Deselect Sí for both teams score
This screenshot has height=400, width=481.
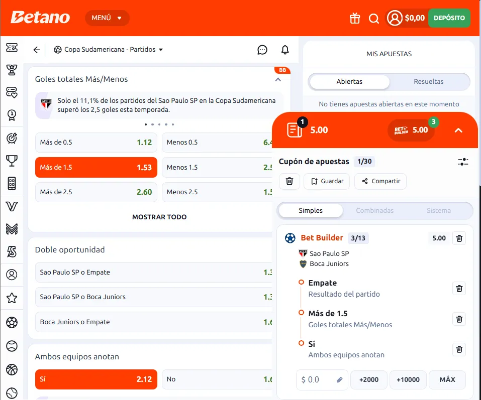[96, 379]
